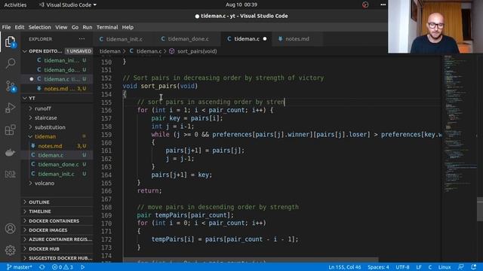Open the Run and Debug view
Screen dimensions: 483x271
[x=10, y=108]
